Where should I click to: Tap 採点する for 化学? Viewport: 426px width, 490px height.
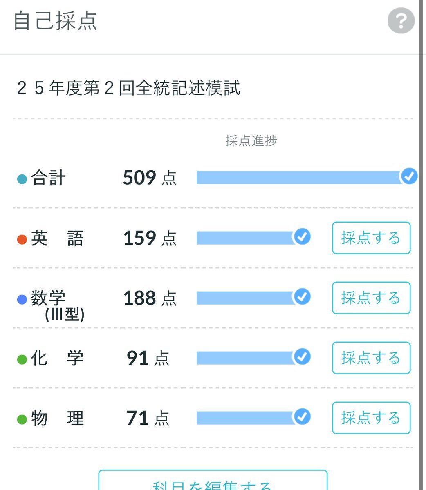371,358
